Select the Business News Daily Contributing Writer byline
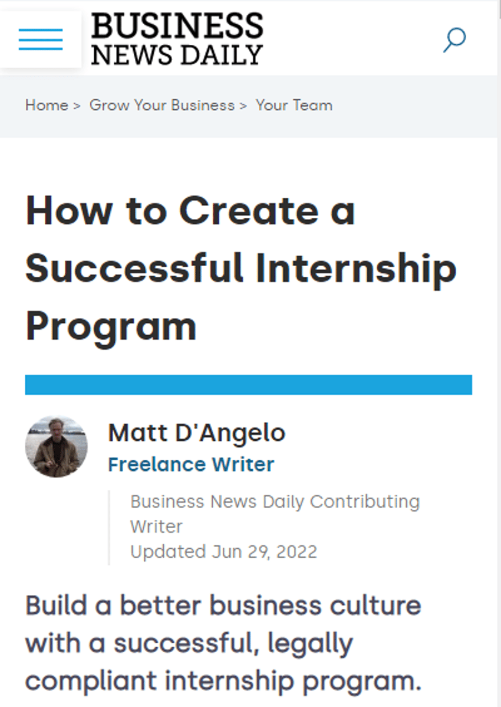This screenshot has width=501, height=707. click(x=274, y=513)
